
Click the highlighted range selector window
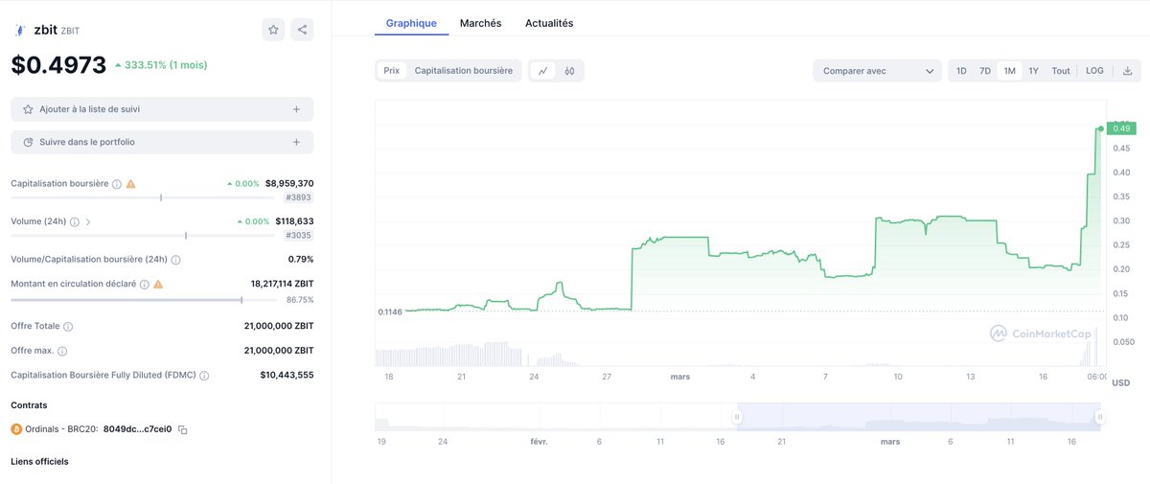918,417
